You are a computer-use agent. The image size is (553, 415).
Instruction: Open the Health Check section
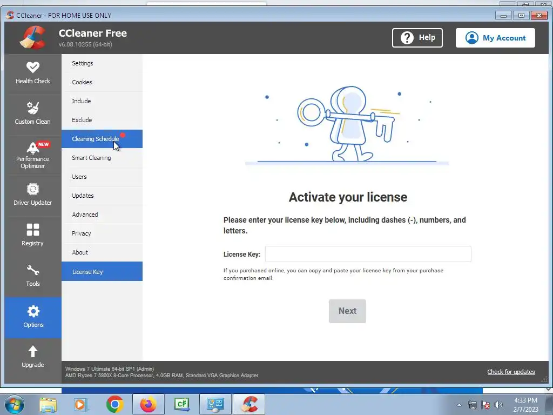click(33, 73)
